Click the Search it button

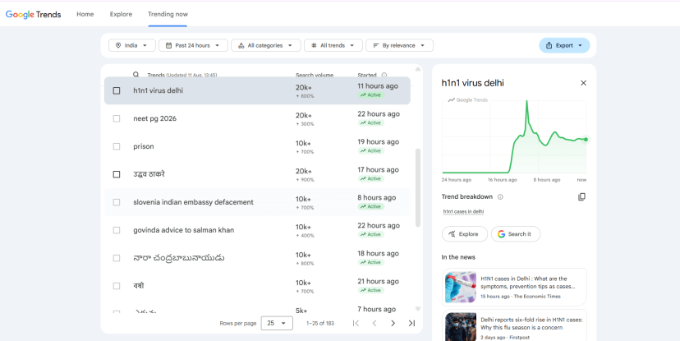click(516, 234)
